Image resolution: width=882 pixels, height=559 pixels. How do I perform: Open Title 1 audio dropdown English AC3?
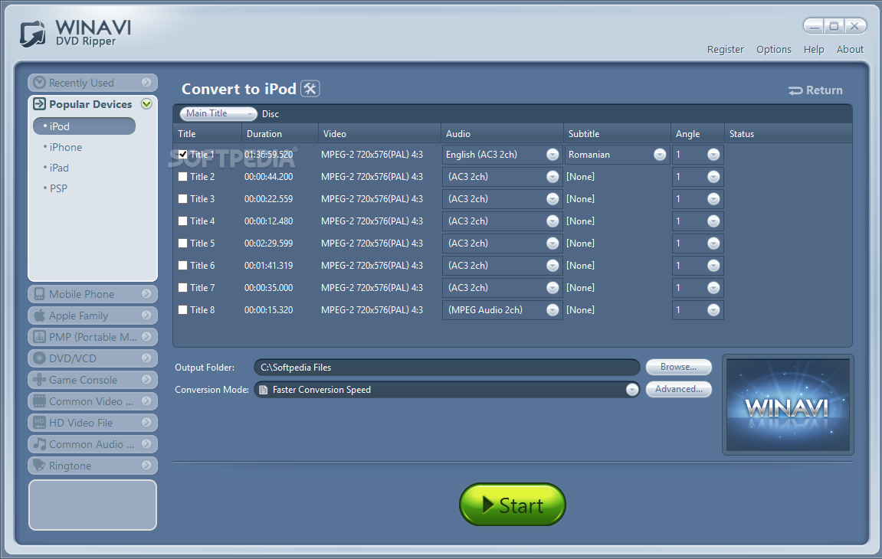pos(552,155)
